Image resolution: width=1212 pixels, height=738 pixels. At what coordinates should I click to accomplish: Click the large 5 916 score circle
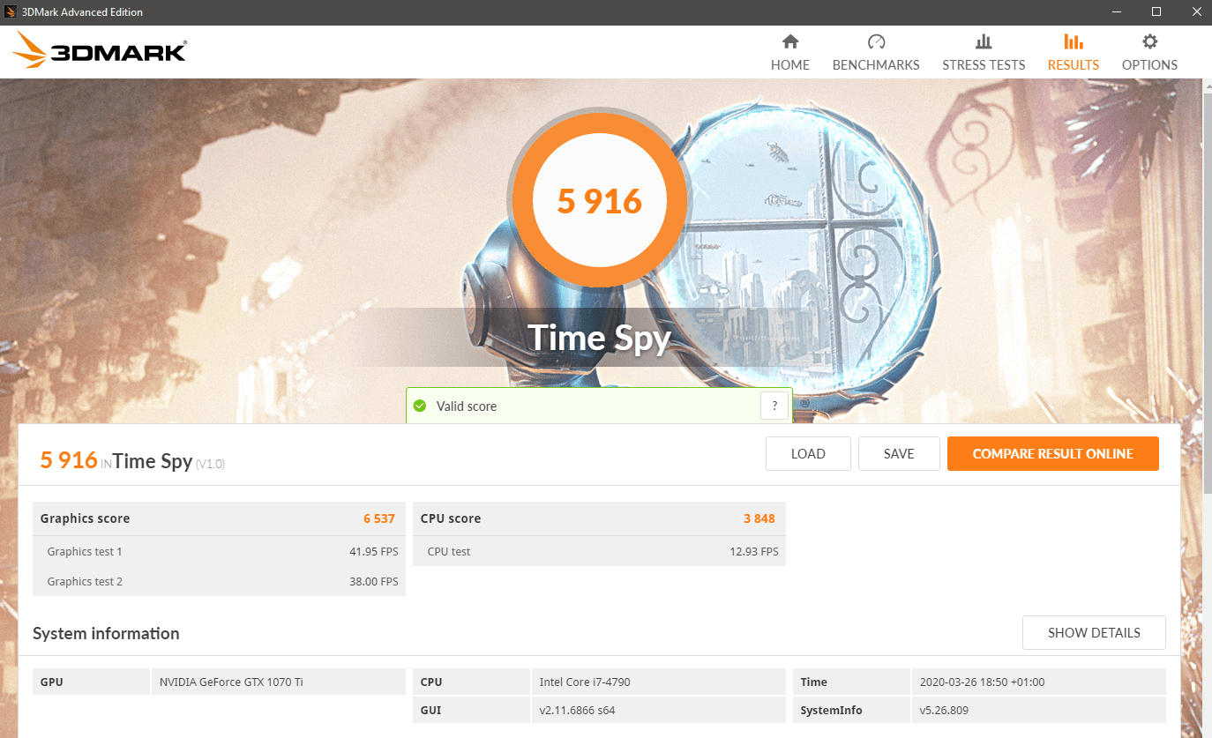[600, 201]
